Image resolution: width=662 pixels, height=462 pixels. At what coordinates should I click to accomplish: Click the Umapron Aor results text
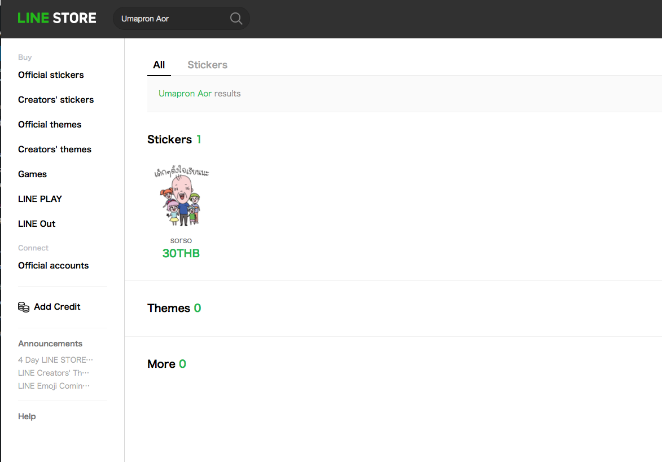[x=199, y=94]
